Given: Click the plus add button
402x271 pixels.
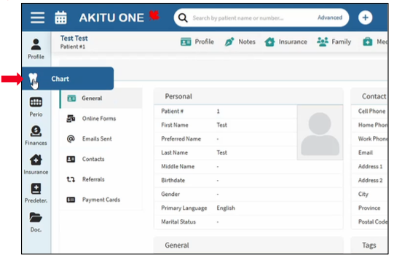Looking at the screenshot, I should point(365,17).
